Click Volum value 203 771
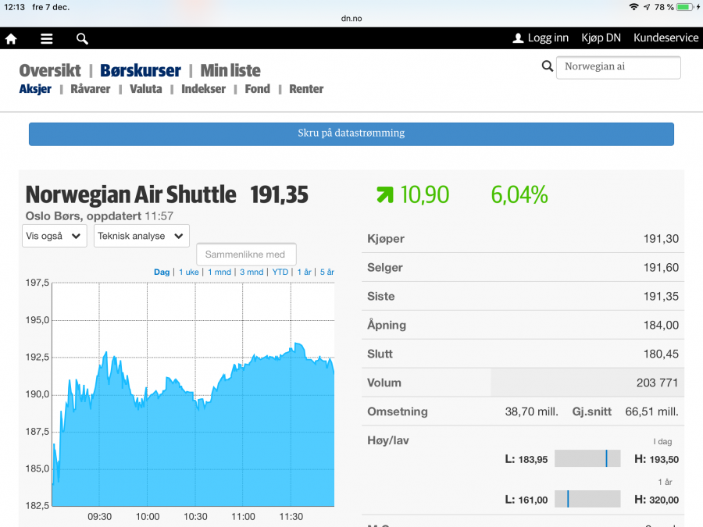The height and width of the screenshot is (527, 703). [657, 383]
